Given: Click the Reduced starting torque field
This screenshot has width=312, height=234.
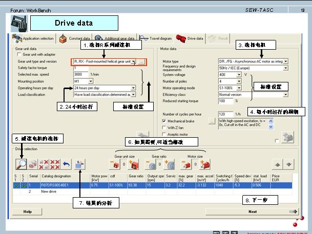Looking at the screenshot, I should [225, 101].
